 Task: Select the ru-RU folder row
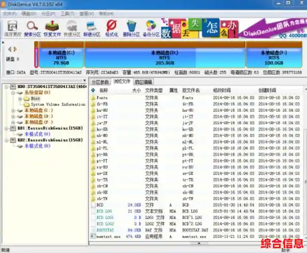point(195,167)
